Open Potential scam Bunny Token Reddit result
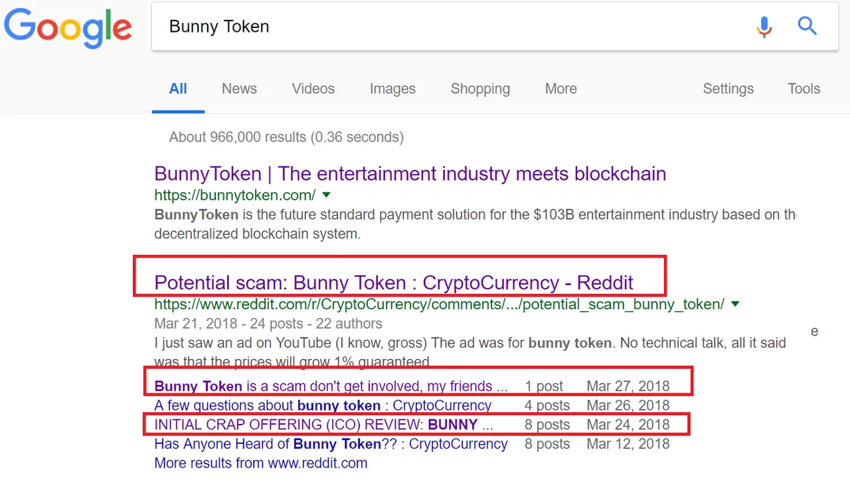This screenshot has width=850, height=481. click(394, 283)
